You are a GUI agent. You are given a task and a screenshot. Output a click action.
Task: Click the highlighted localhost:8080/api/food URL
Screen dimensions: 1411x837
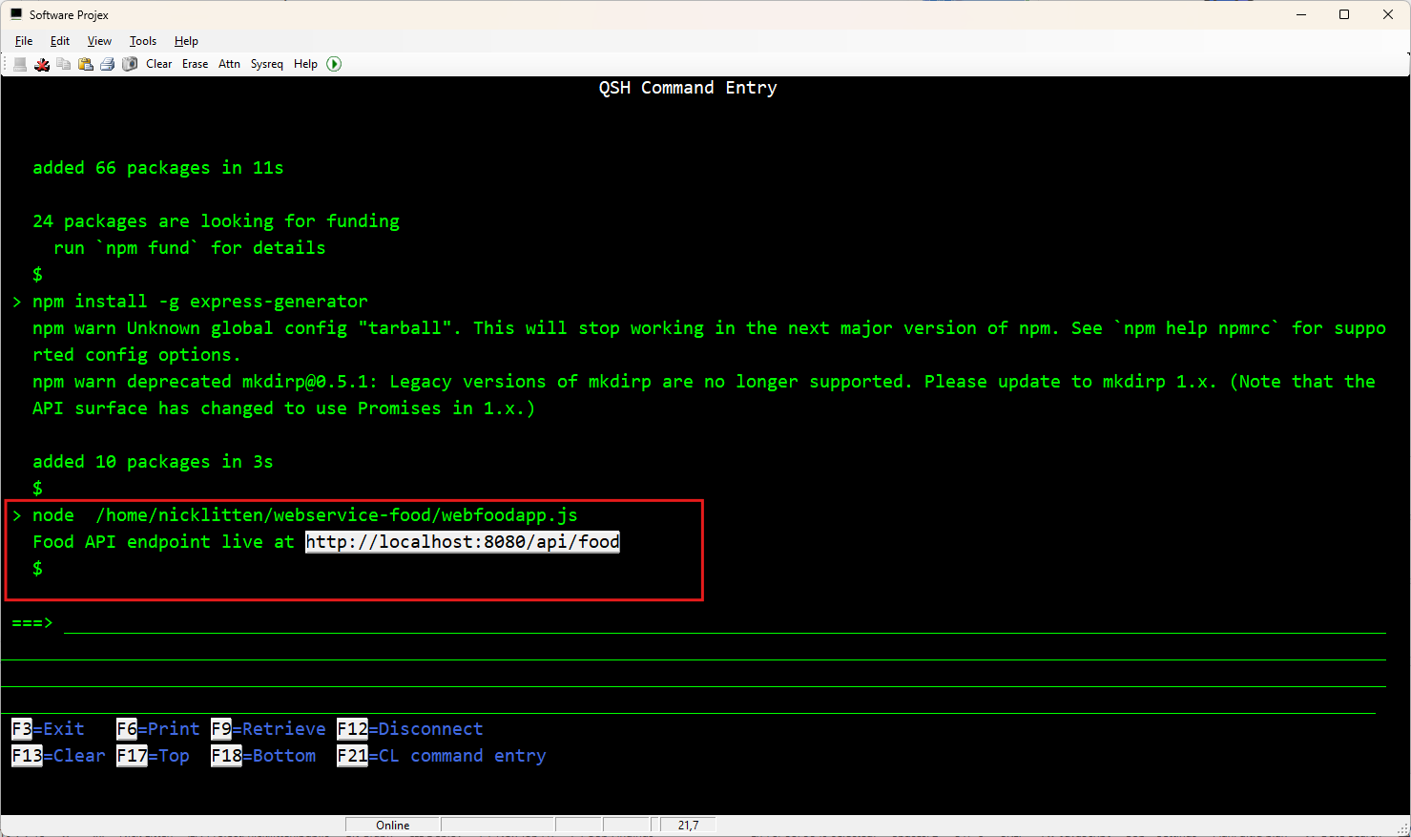(463, 542)
